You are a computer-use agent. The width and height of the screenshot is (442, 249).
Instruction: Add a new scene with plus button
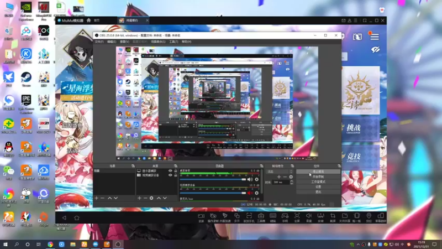(x=97, y=198)
